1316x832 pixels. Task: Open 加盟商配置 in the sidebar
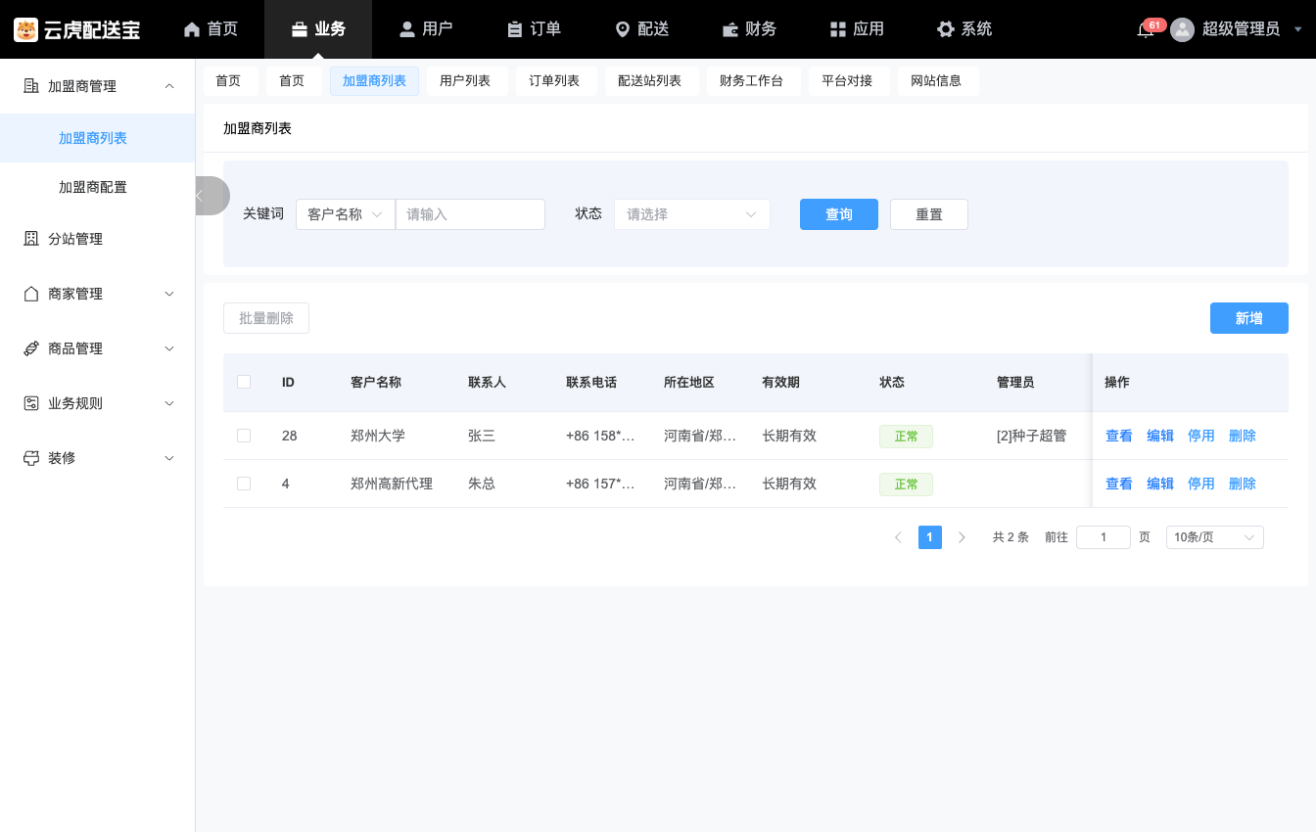coord(98,187)
